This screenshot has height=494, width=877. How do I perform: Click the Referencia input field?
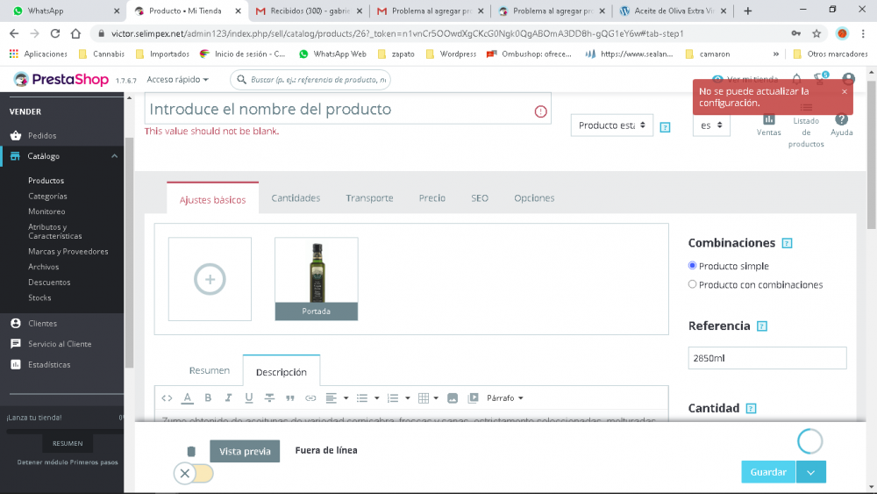766,358
